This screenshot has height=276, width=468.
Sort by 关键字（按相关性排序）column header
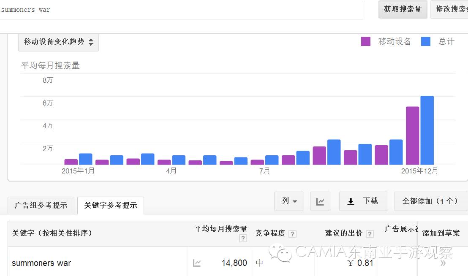52,233
